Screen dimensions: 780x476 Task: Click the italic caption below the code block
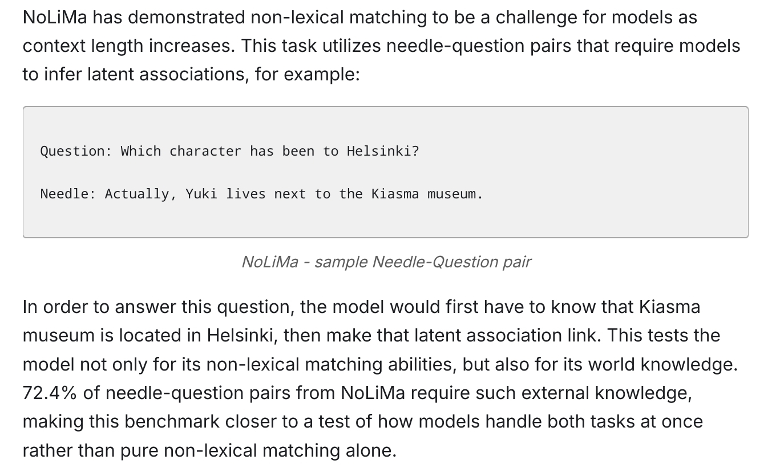[x=386, y=262]
